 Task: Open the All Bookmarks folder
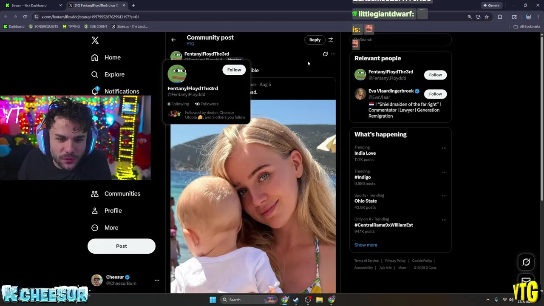tap(527, 26)
